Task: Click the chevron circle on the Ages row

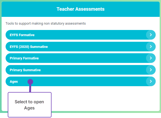Action: pyautogui.click(x=151, y=81)
